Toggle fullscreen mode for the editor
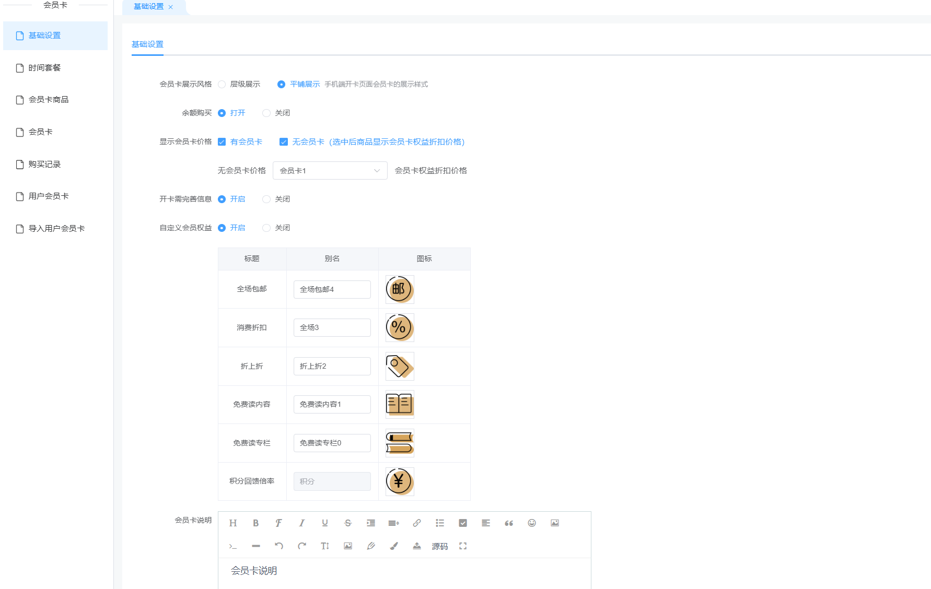931x589 pixels. point(463,546)
